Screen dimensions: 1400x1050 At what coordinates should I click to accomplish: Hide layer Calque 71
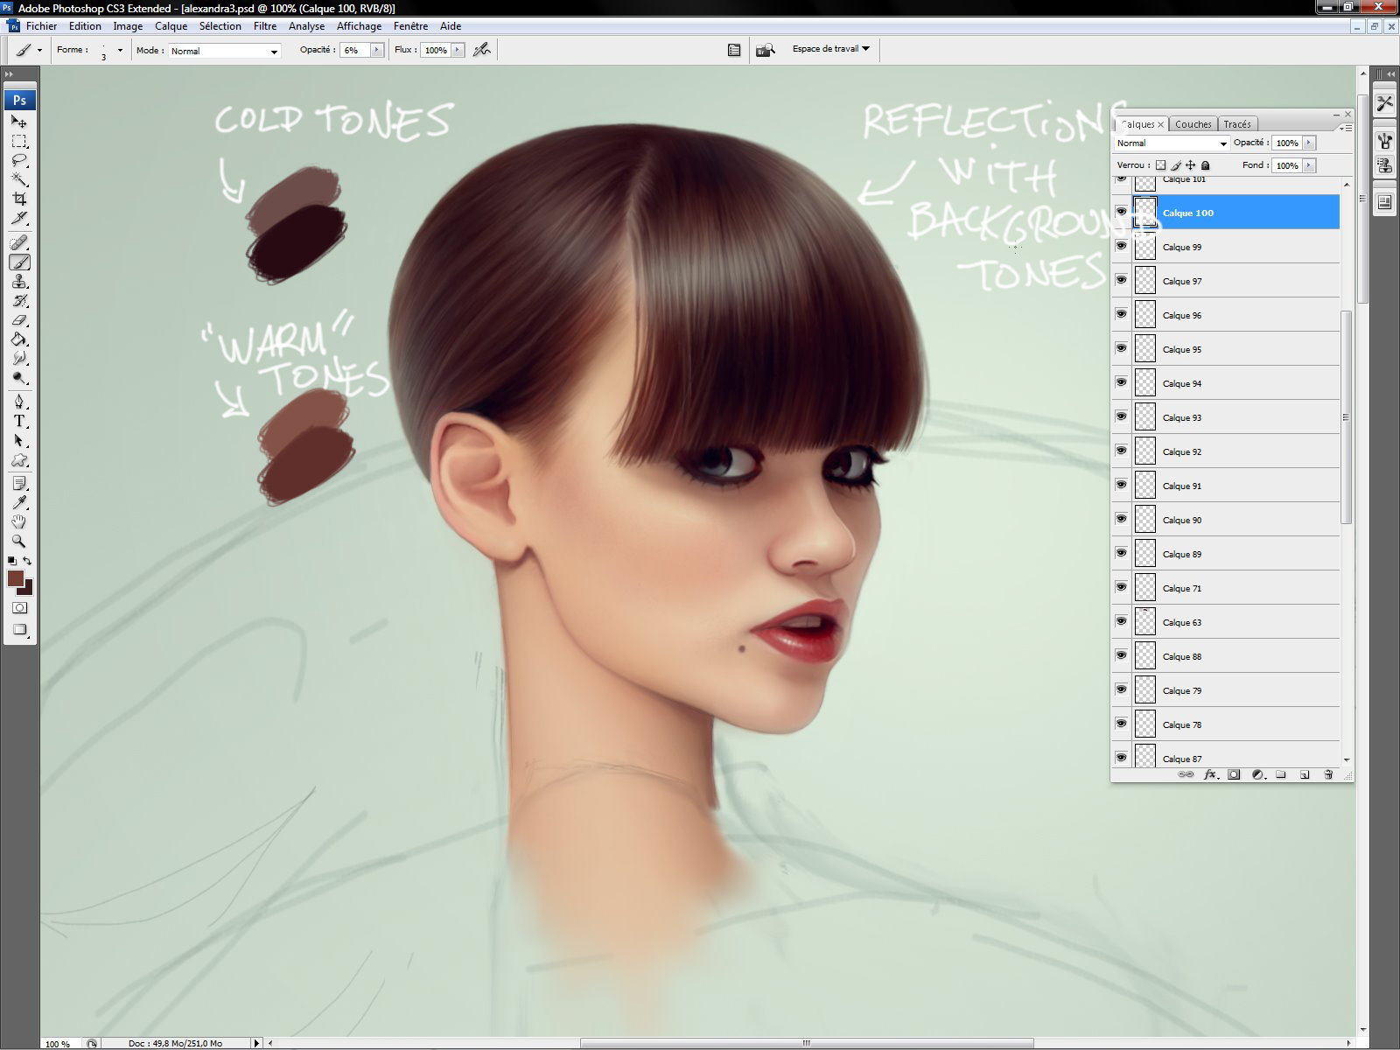[x=1121, y=587]
